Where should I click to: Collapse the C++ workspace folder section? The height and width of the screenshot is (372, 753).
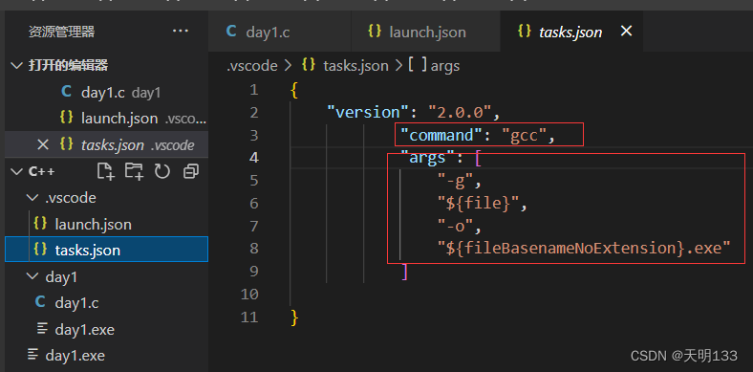17,171
